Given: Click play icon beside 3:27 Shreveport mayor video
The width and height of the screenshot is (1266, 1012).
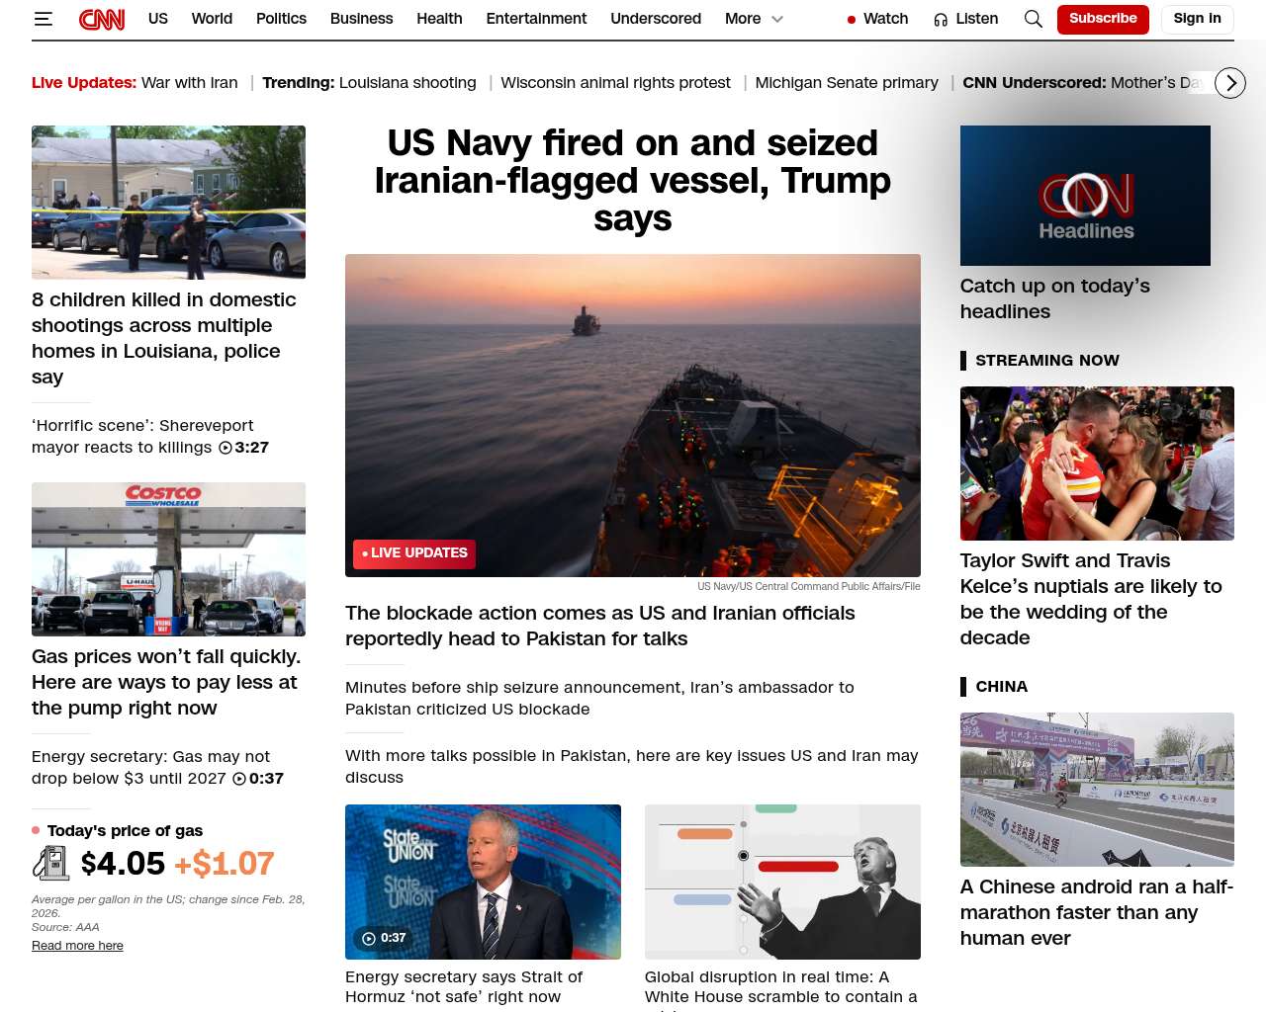Looking at the screenshot, I should click(226, 448).
